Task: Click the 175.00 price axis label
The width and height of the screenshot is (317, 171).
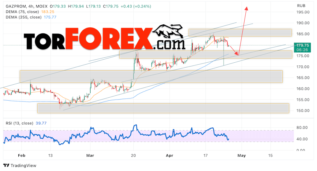Action: tap(303, 56)
